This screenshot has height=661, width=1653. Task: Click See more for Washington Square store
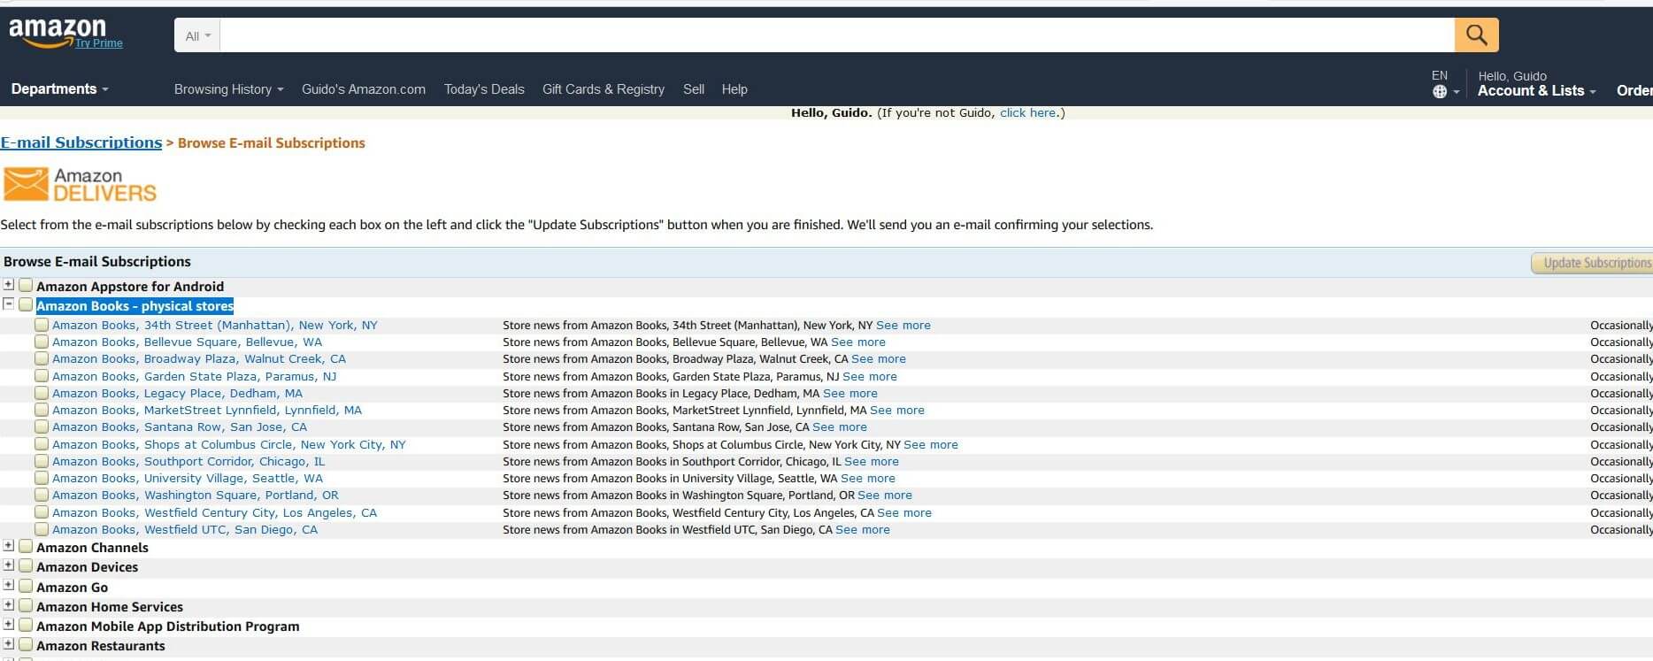[885, 495]
